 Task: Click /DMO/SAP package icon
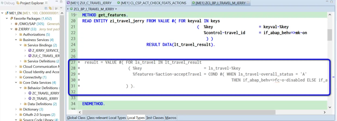click(x=16, y=24)
